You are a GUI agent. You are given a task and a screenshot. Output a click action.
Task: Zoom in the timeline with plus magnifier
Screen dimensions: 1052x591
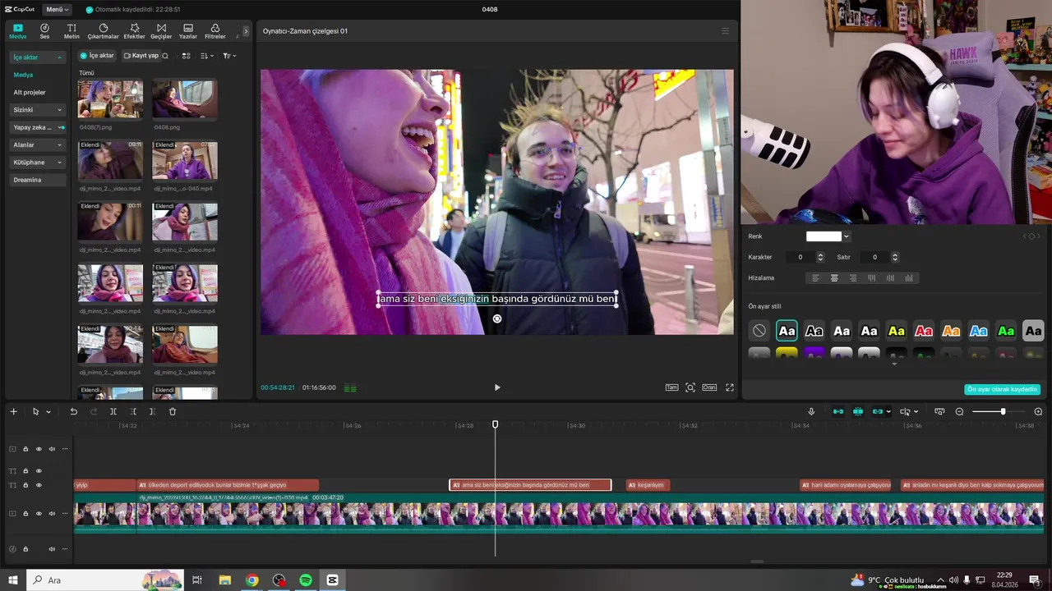[x=1038, y=411]
